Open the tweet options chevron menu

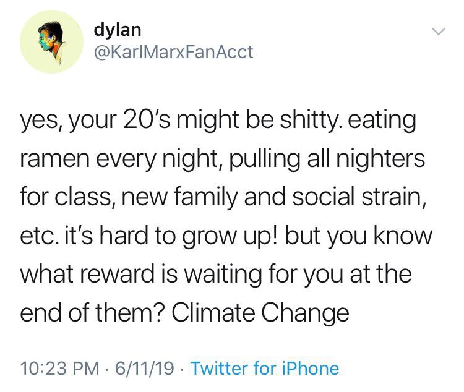click(437, 32)
